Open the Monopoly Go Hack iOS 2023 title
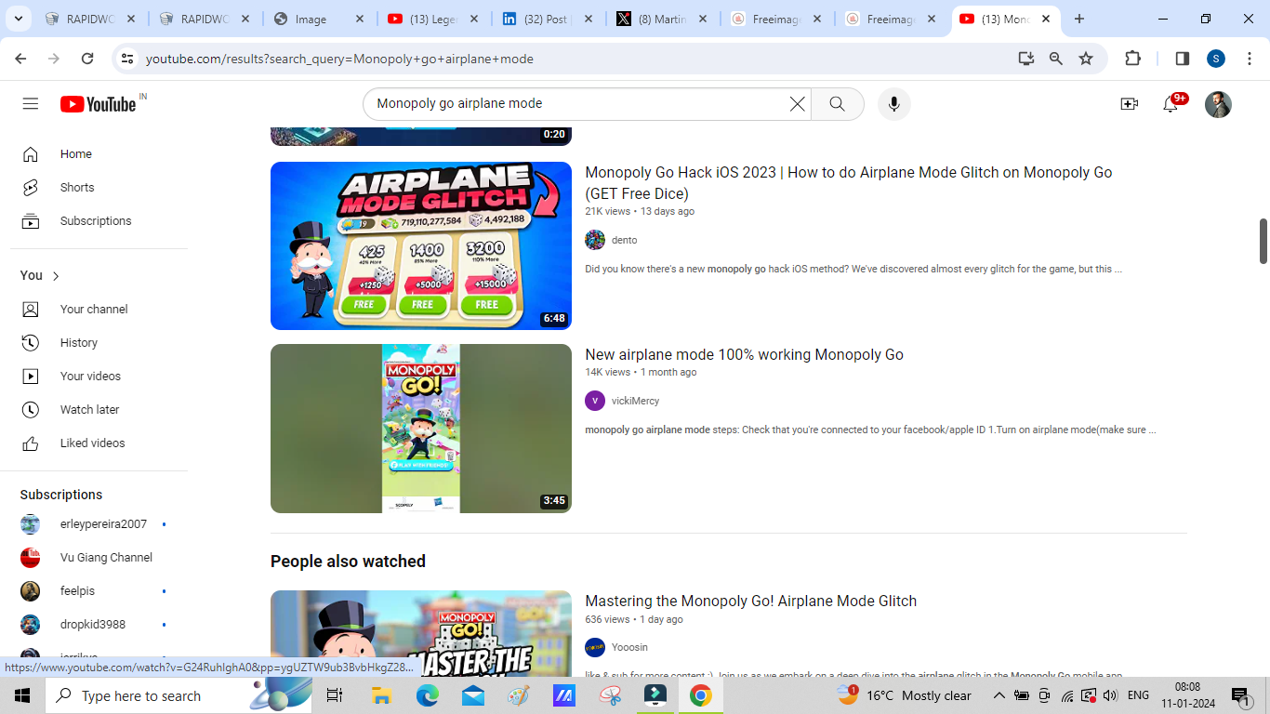This screenshot has width=1270, height=714. click(849, 183)
